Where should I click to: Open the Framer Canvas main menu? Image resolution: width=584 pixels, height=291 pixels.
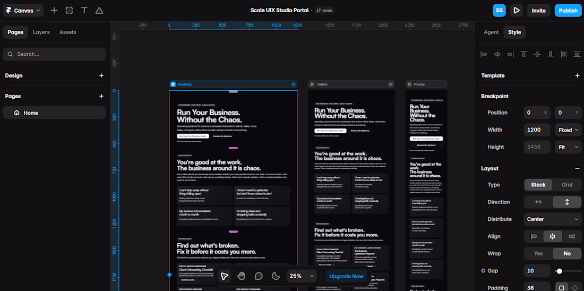(23, 11)
